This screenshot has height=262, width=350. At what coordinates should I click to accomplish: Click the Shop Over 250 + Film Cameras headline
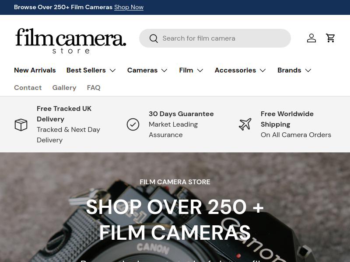(175, 220)
